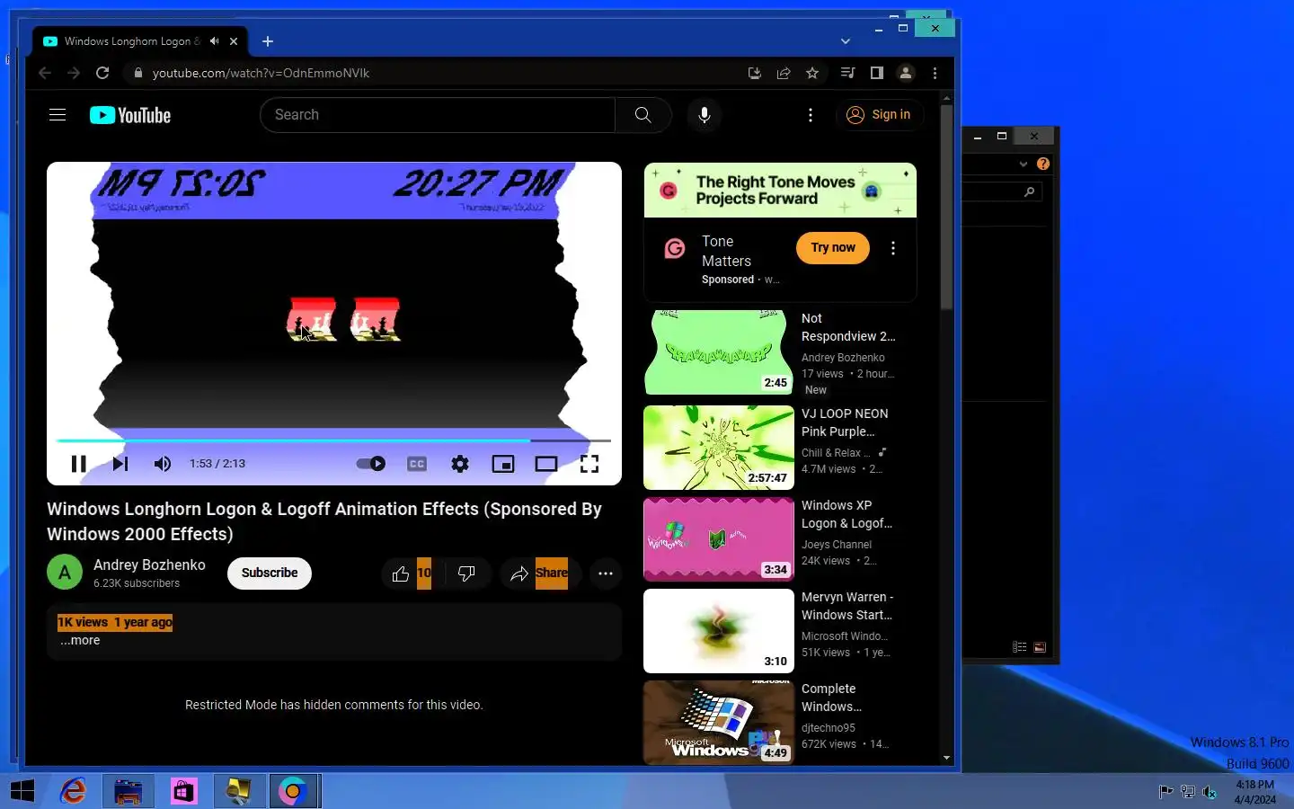The image size is (1294, 809).
Task: Open The Right Tone Moves ad banner
Action: click(780, 190)
